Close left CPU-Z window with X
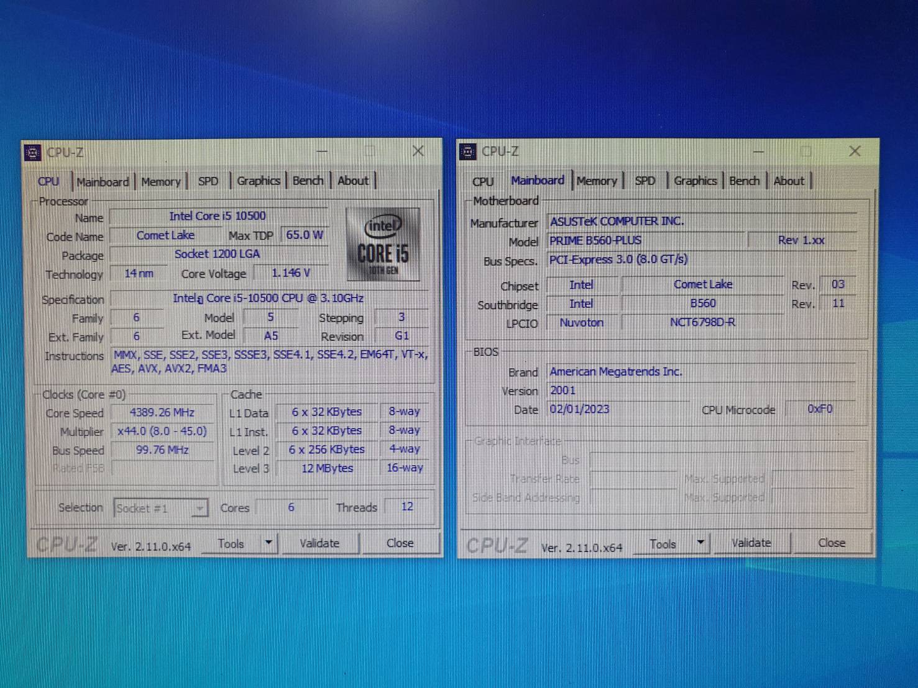Screen dimensions: 918x688 418,151
